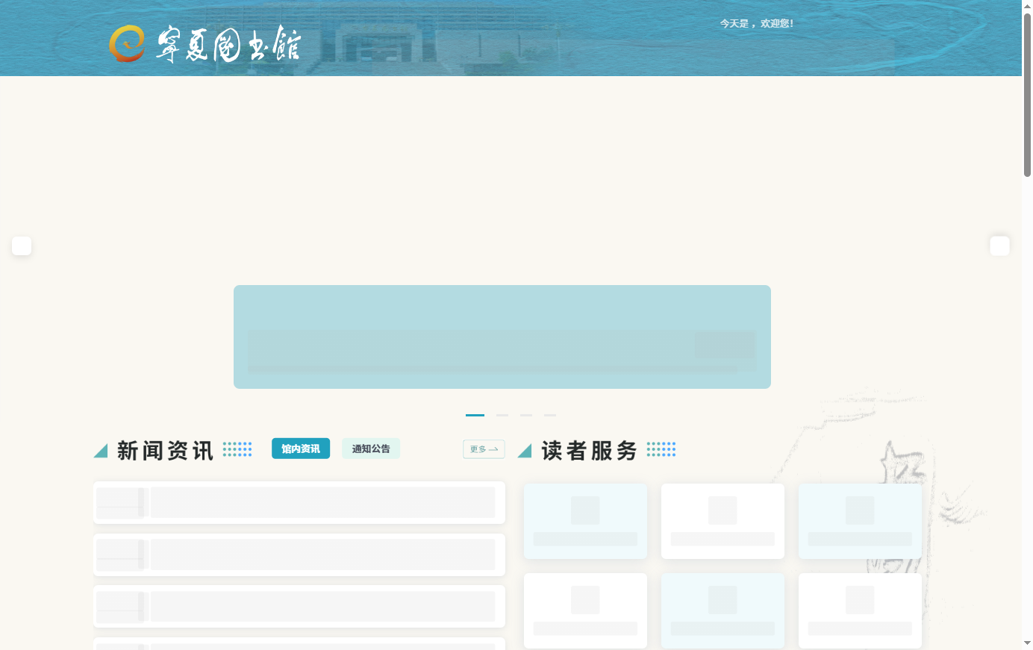
Task: Open the first news item card
Action: pos(299,502)
